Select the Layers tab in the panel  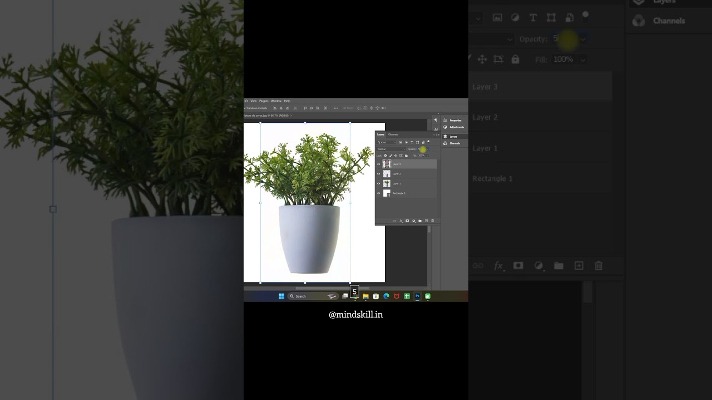coord(380,134)
